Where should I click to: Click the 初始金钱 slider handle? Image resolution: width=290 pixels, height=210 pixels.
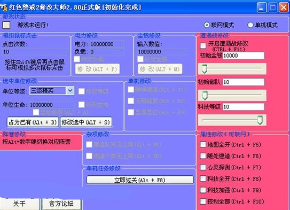click(205, 69)
